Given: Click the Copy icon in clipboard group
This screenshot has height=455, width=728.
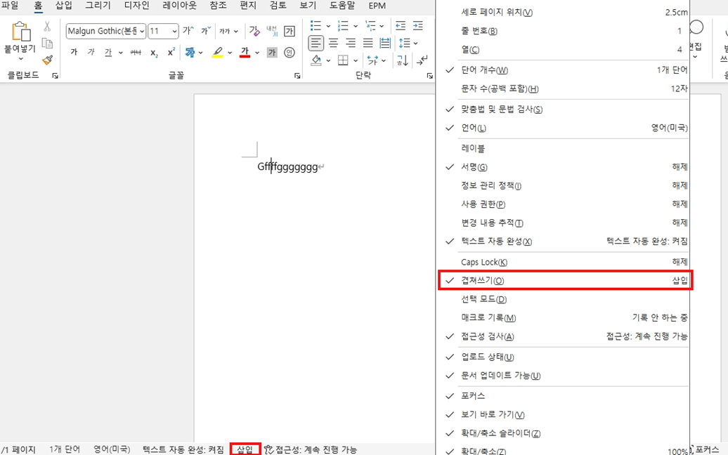Looking at the screenshot, I should point(47,44).
